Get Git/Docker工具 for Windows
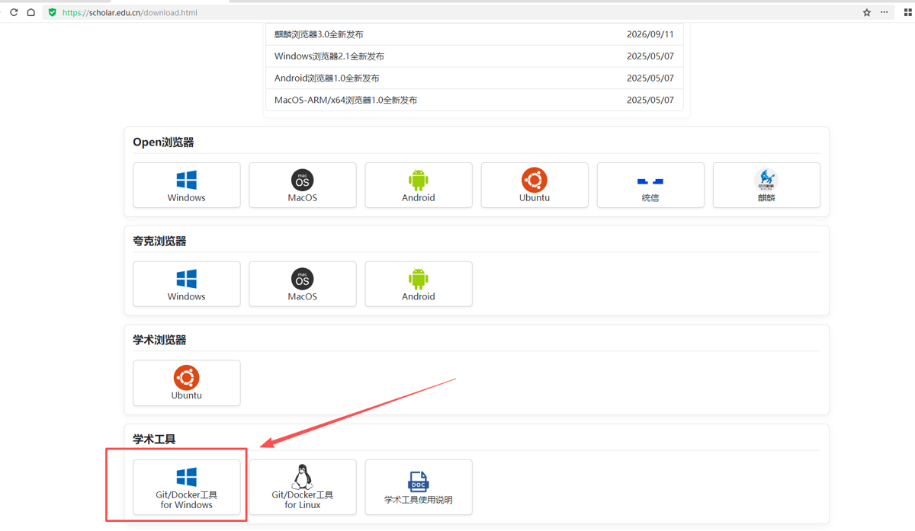The width and height of the screenshot is (915, 531). tap(187, 487)
